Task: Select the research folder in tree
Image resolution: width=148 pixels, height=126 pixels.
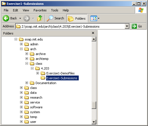Action: point(36,97)
